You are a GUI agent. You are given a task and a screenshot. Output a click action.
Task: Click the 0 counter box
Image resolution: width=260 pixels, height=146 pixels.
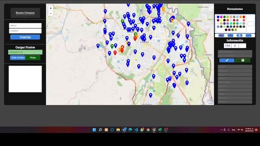coord(235,46)
